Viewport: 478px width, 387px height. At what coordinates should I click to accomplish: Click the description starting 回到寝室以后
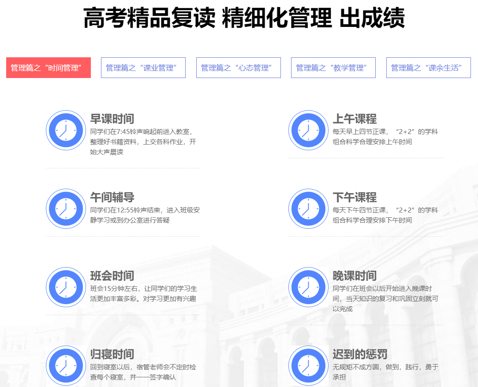pos(143,372)
